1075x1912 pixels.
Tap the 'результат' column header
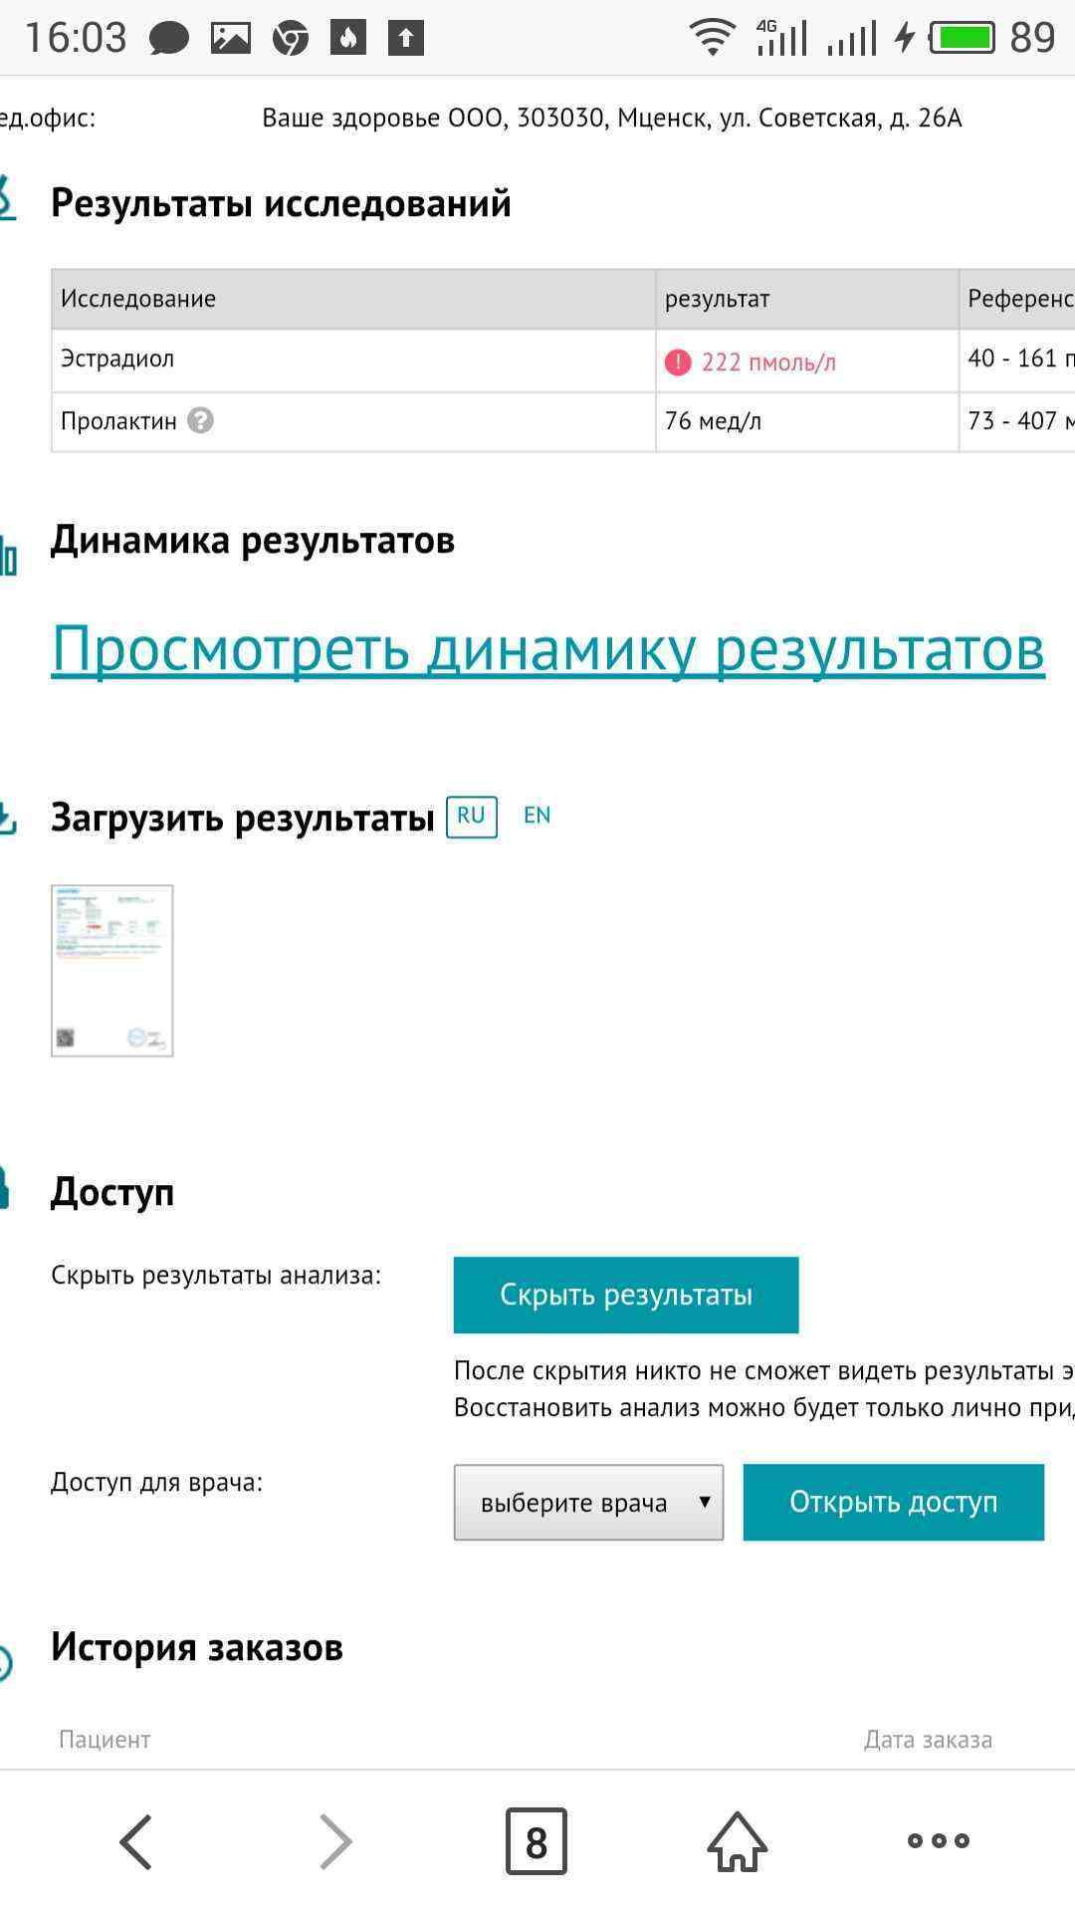pos(717,299)
